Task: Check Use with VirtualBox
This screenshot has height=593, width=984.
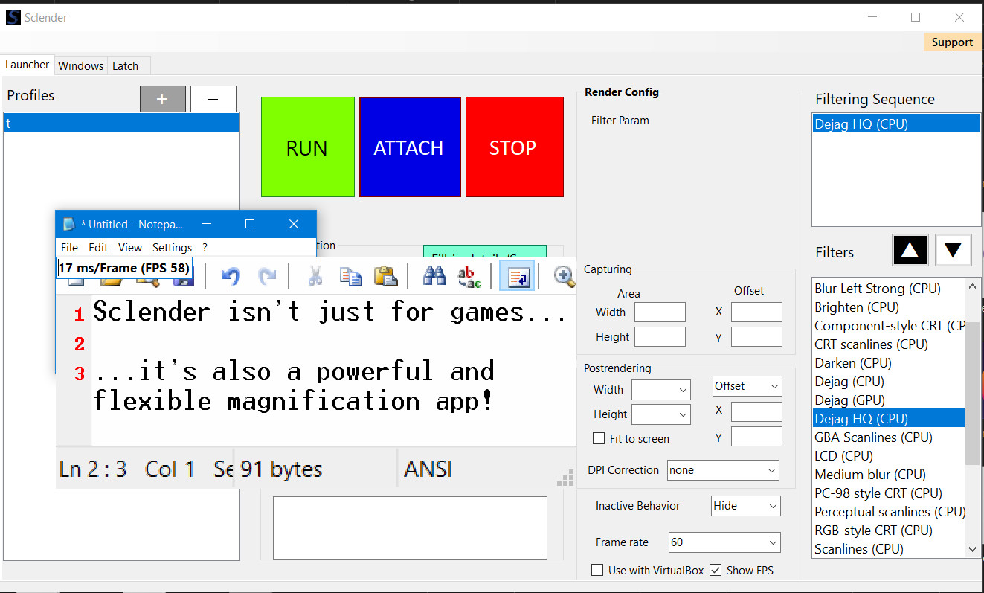Action: [x=597, y=570]
